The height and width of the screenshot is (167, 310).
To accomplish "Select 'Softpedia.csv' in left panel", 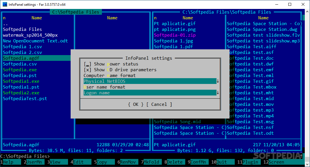I will [x=20, y=64].
